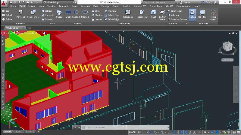Toggle the drawing grid display in status bar
The image size is (241, 135).
click(x=139, y=132)
